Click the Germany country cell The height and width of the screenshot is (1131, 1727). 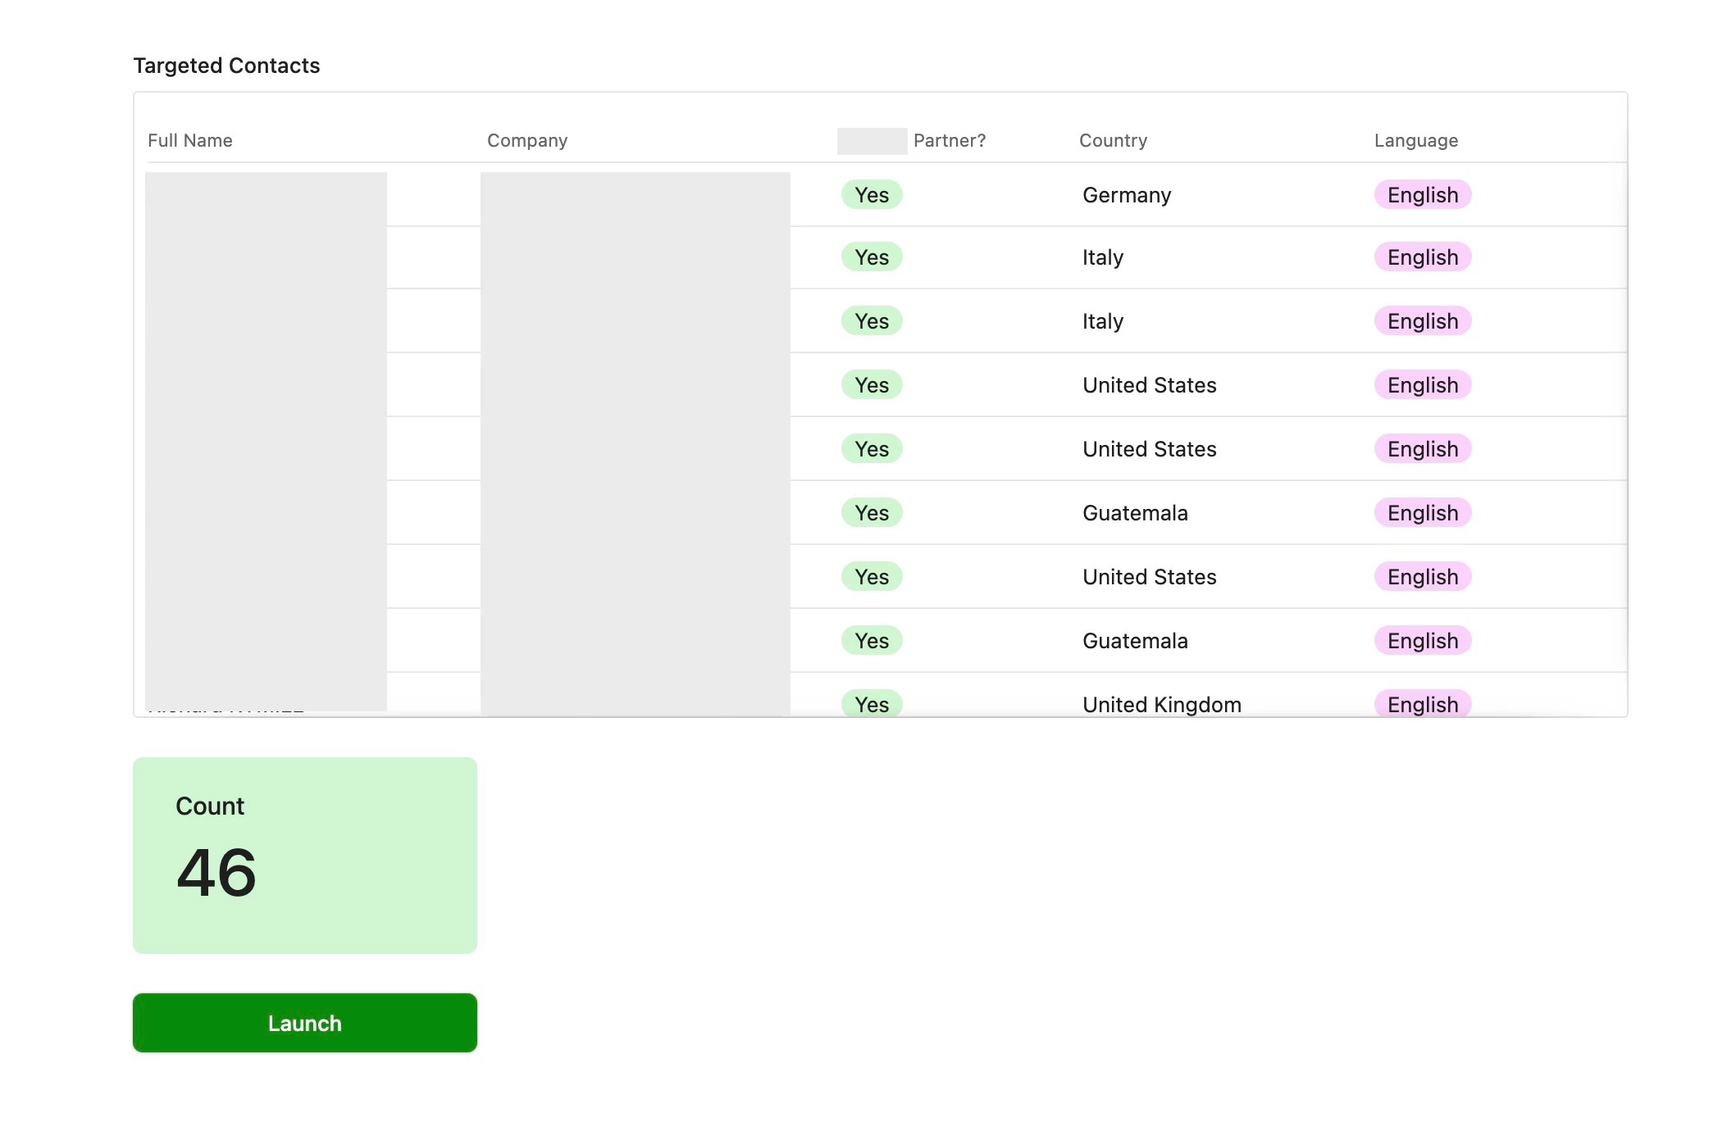[x=1126, y=195]
